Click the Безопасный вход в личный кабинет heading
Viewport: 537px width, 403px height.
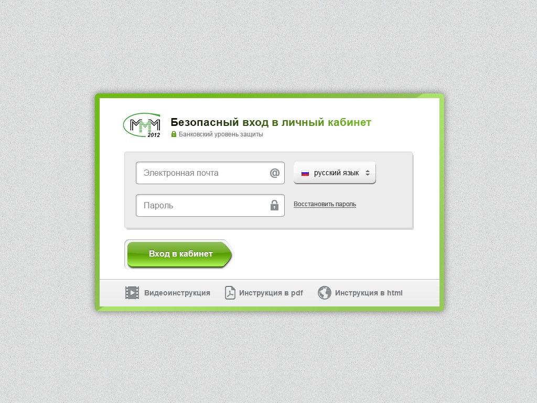tap(271, 122)
